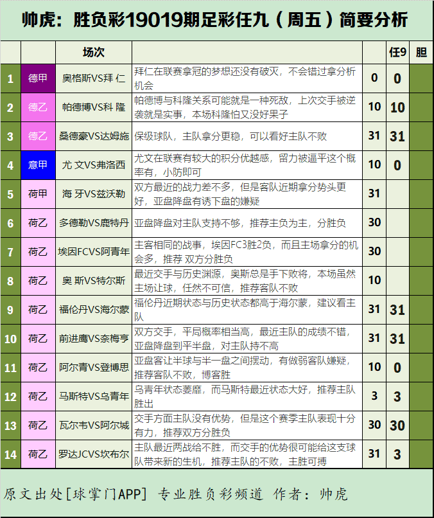Click the "场次" column header
The width and height of the screenshot is (434, 518).
(x=93, y=52)
